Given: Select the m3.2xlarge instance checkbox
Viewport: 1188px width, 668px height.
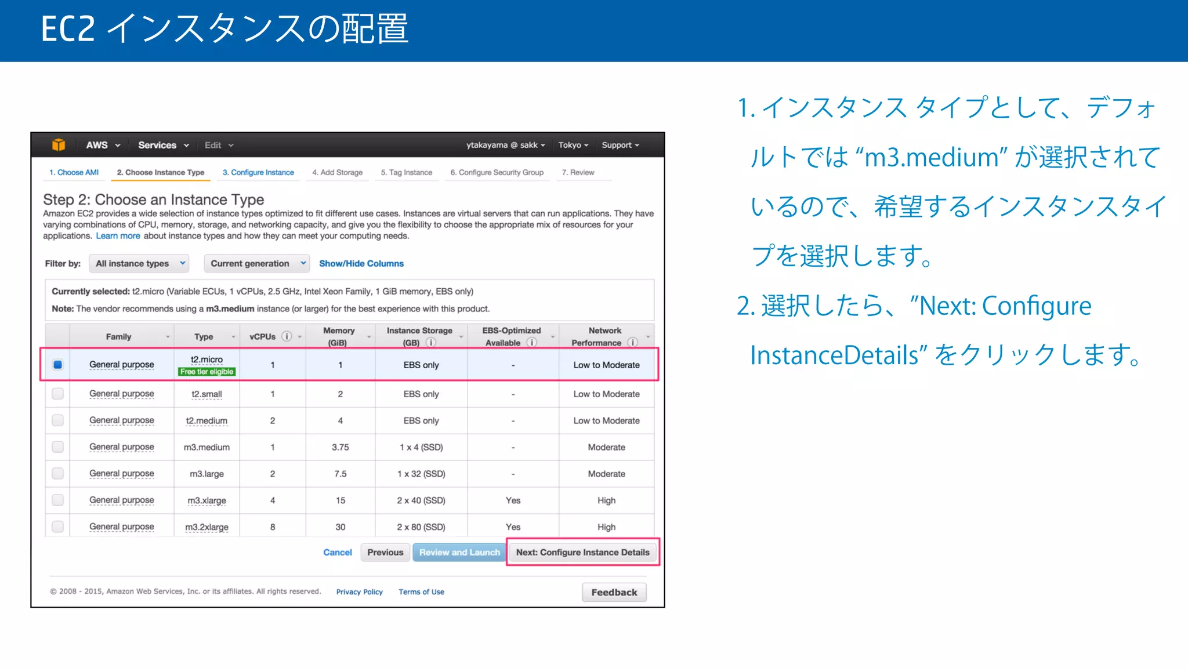Looking at the screenshot, I should coord(57,527).
